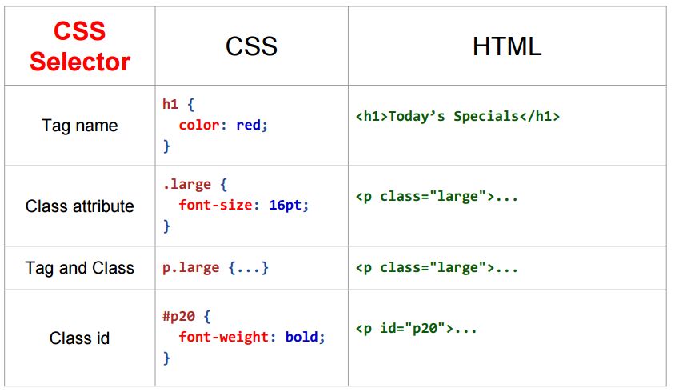Click the 'Class id' row label

pos(80,338)
